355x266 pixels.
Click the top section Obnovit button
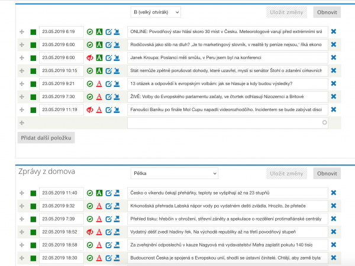(327, 12)
